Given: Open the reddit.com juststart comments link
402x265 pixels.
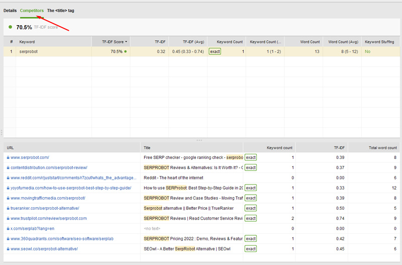Looking at the screenshot, I should click(x=73, y=178).
